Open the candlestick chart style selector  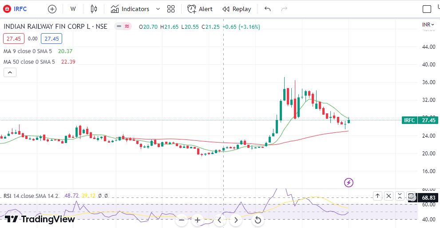coord(94,9)
